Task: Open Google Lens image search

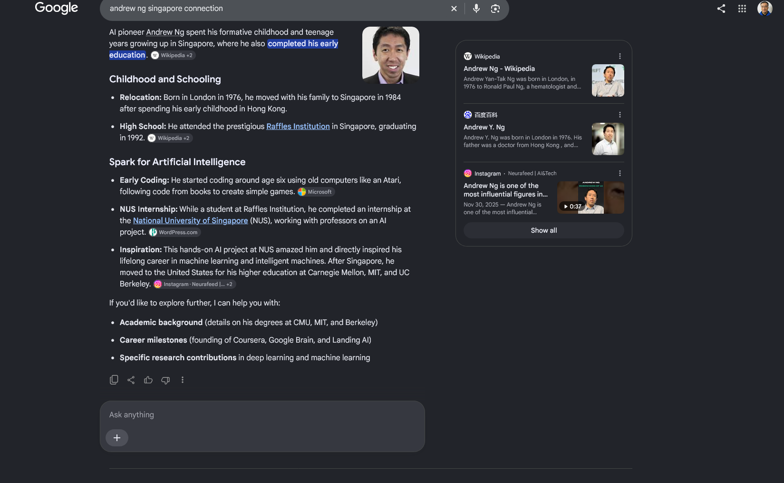Action: pyautogui.click(x=495, y=9)
